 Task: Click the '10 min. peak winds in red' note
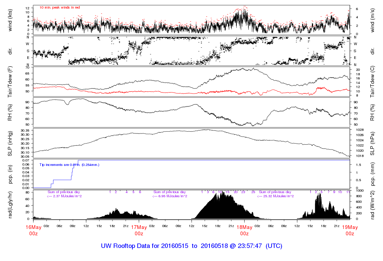(x=59, y=7)
